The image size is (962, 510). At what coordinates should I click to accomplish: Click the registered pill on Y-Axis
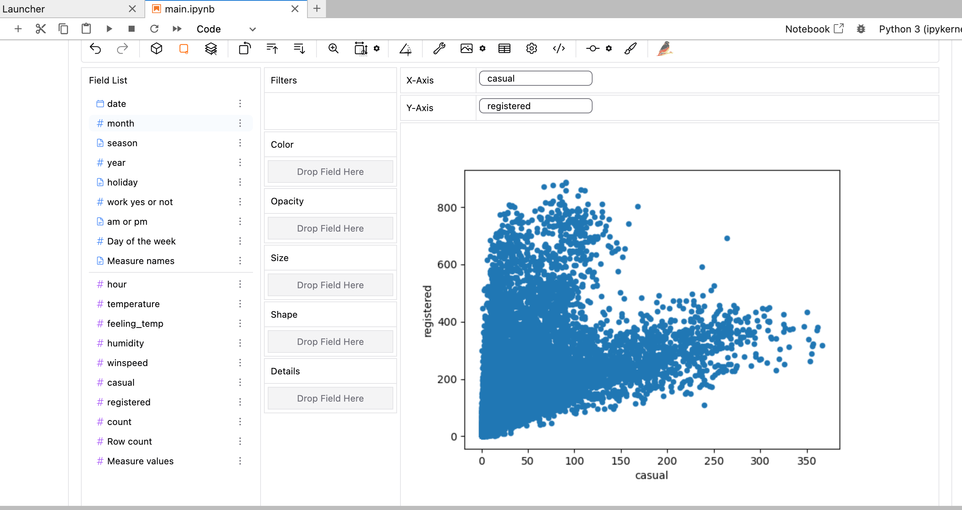pyautogui.click(x=535, y=106)
